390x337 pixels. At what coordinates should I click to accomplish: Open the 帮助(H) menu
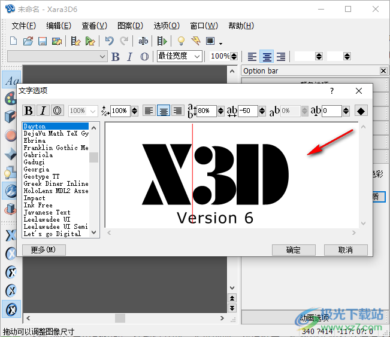pyautogui.click(x=241, y=26)
